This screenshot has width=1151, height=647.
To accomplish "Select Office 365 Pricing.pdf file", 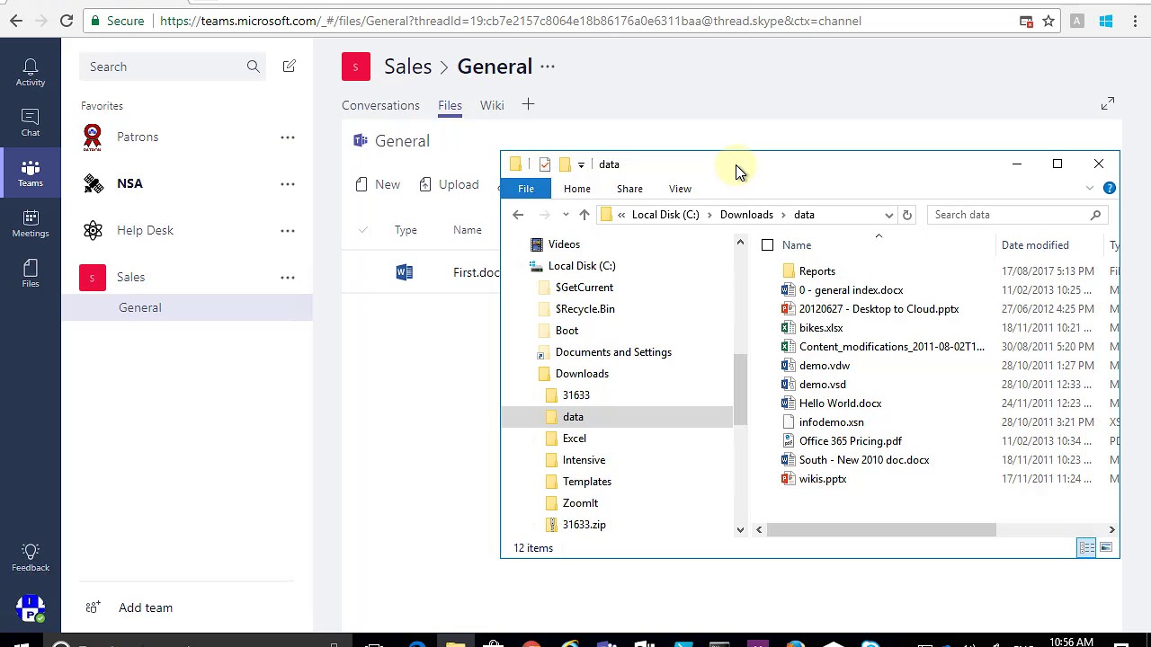I will click(x=851, y=441).
